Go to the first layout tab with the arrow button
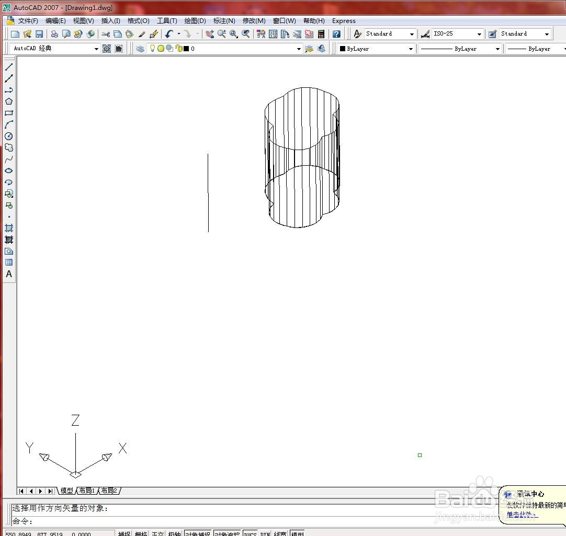 [x=21, y=491]
